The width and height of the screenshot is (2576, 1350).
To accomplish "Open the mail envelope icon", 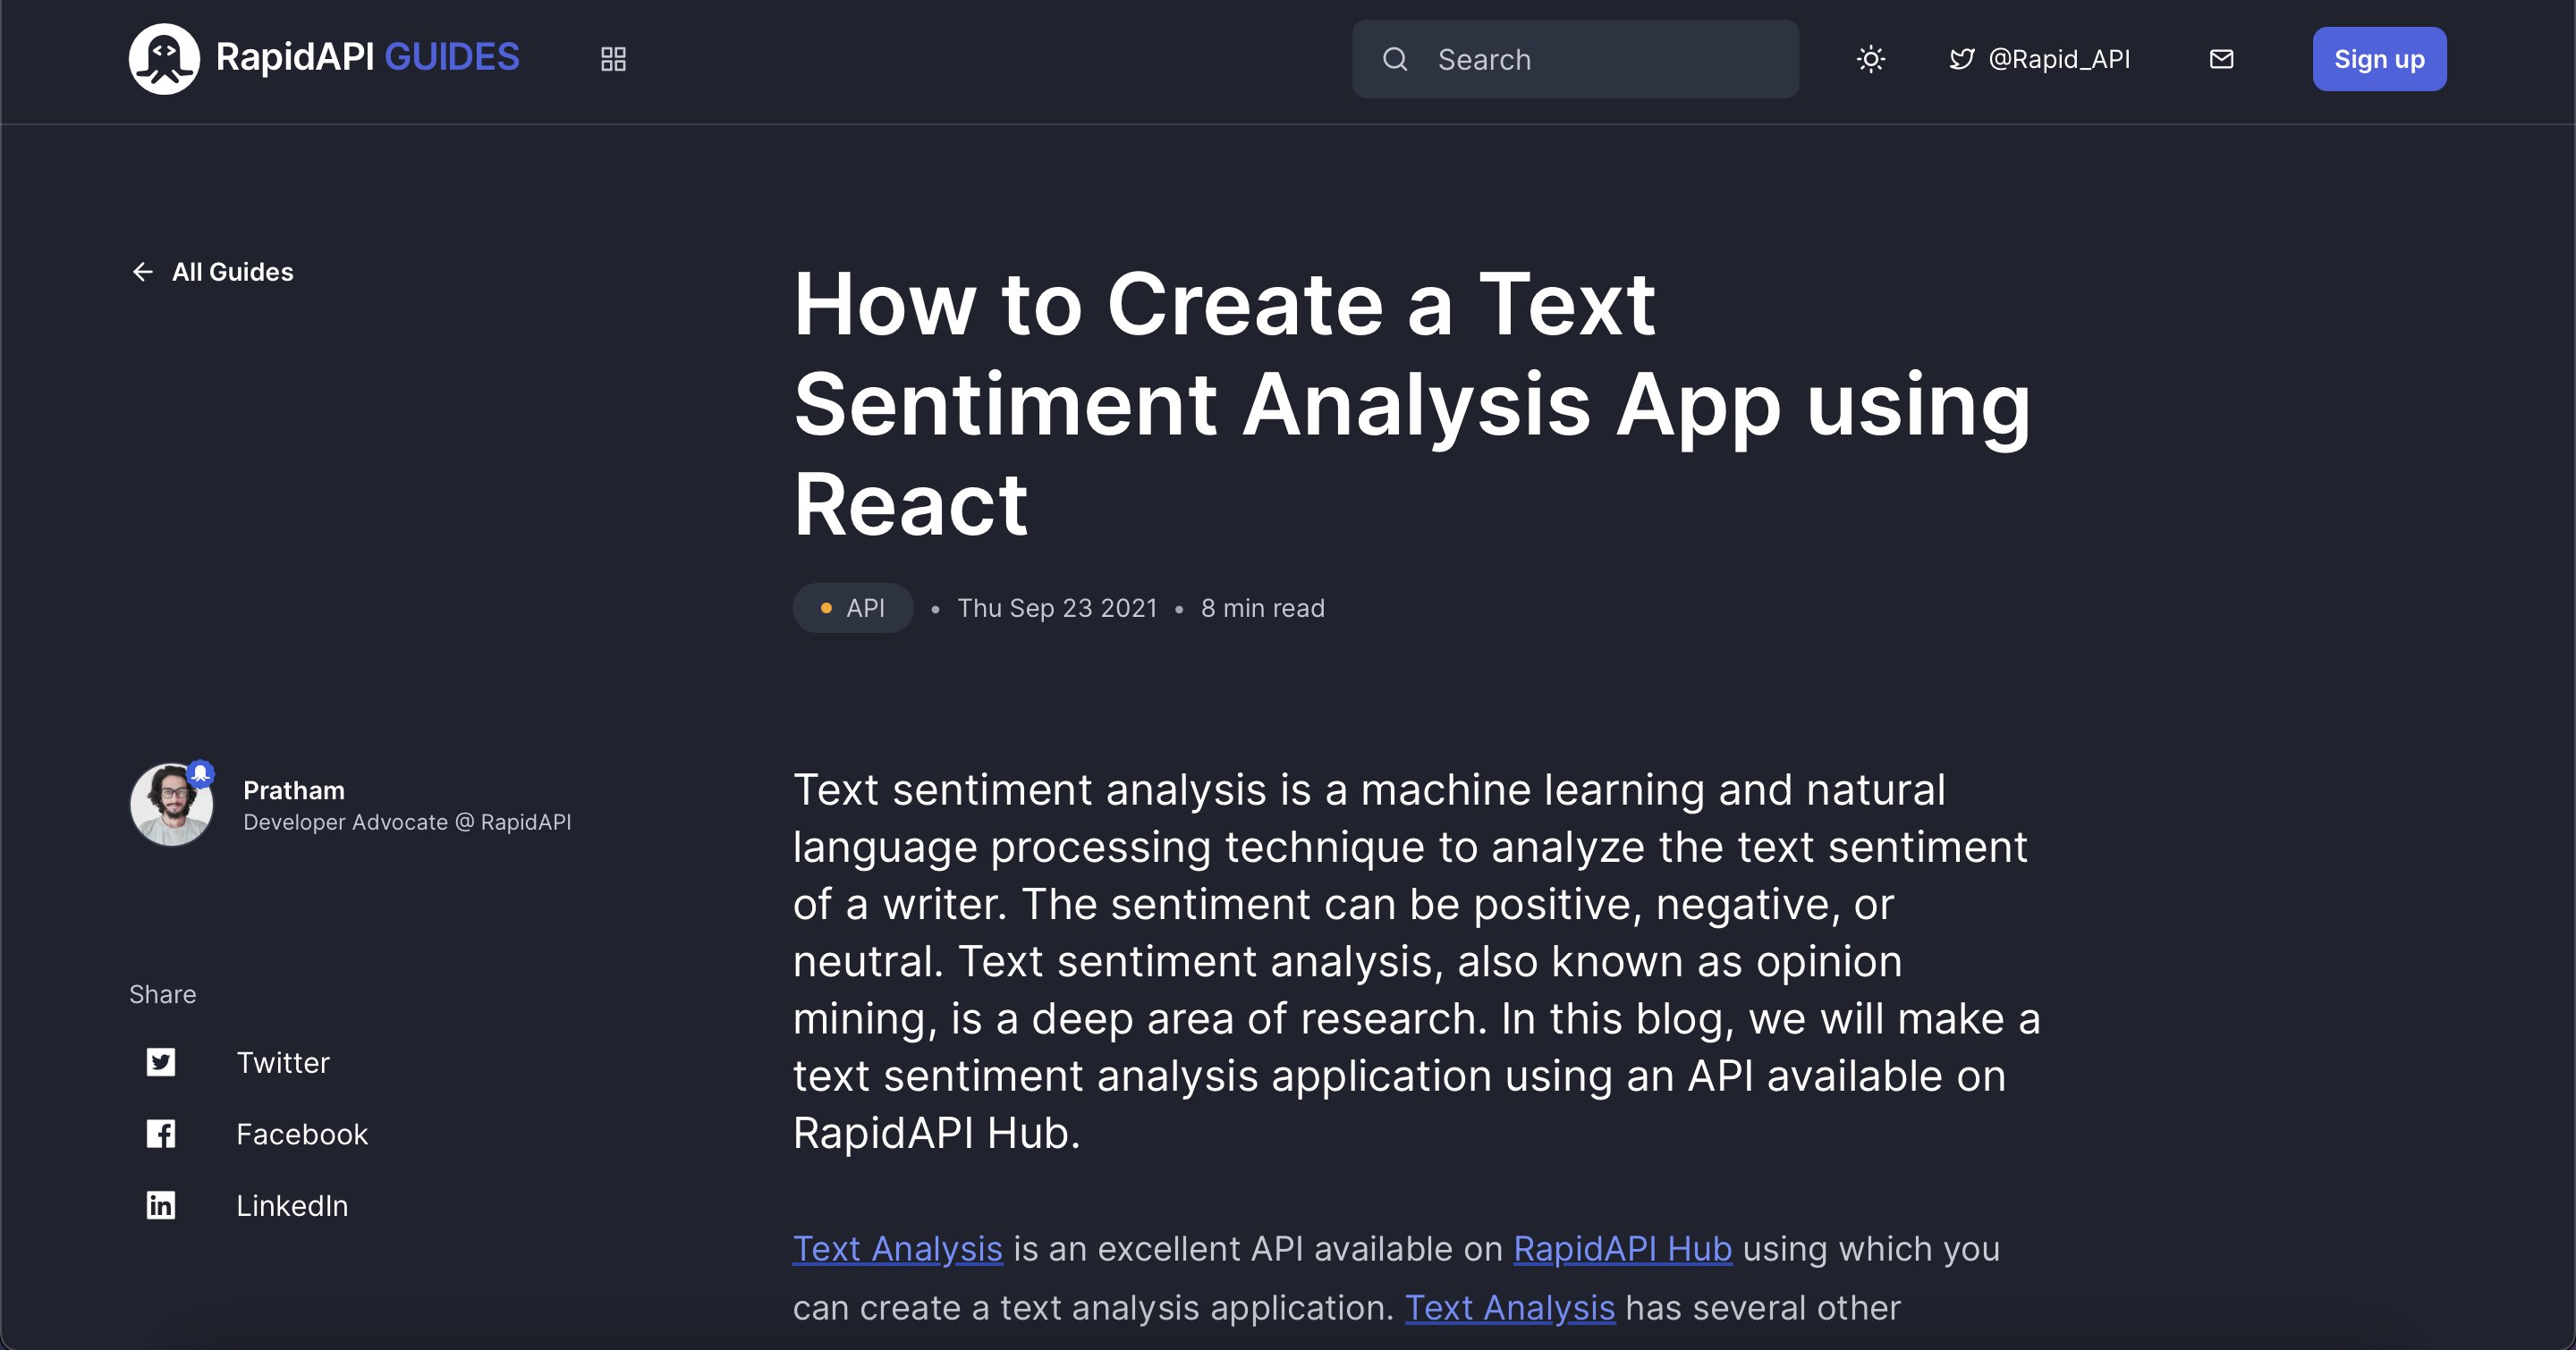I will (x=2221, y=59).
